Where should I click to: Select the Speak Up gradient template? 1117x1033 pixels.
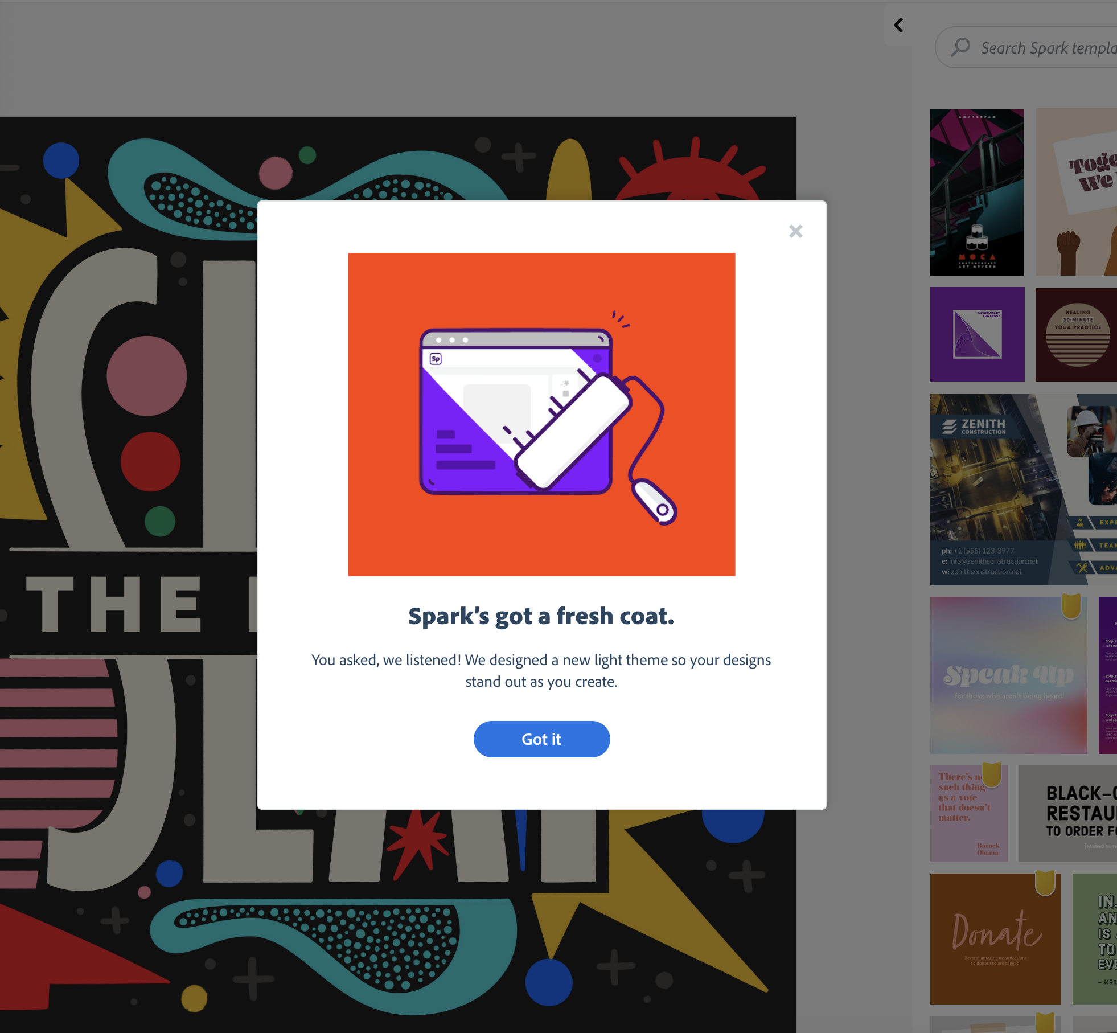point(1008,675)
